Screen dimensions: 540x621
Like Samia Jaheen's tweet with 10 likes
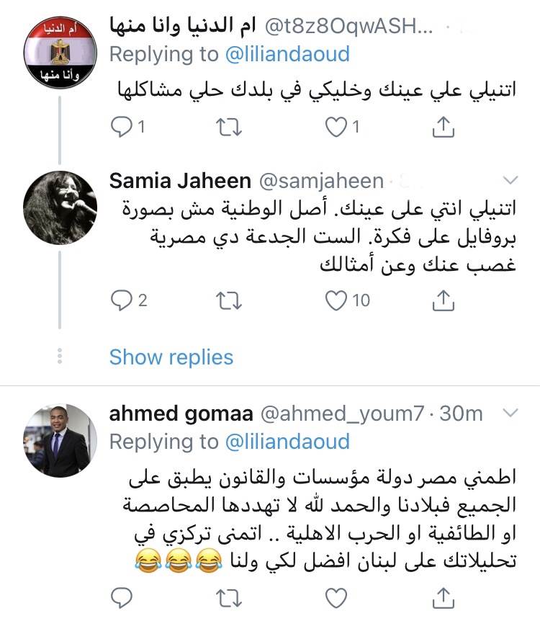pyautogui.click(x=336, y=301)
